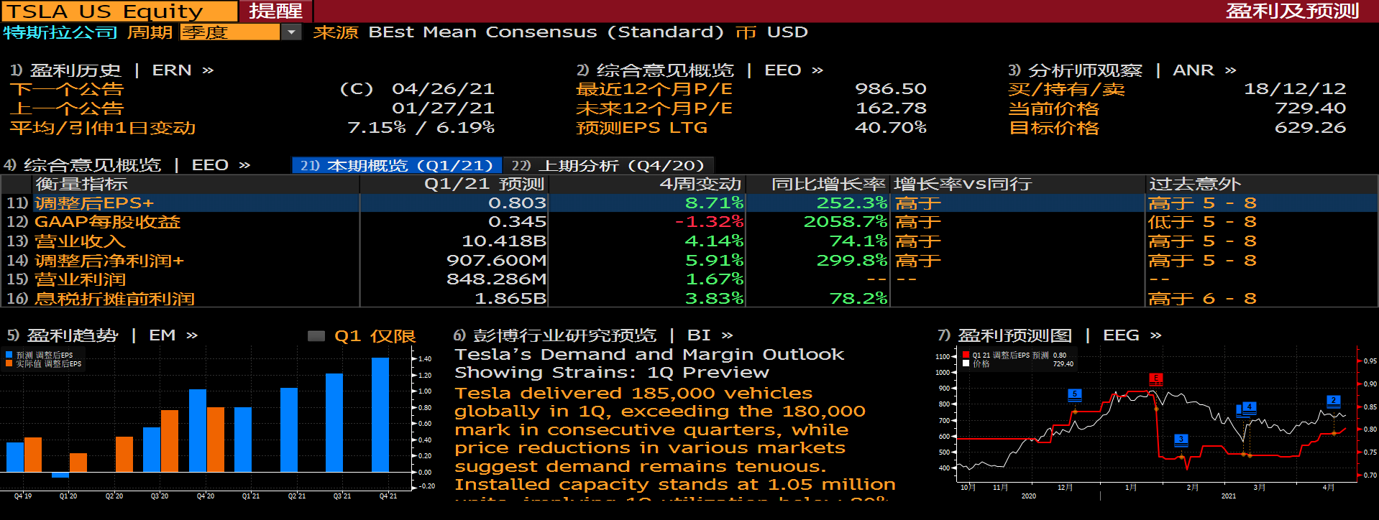Click the TSLA US Equity security field
Viewport: 1379px width, 520px height.
120,11
